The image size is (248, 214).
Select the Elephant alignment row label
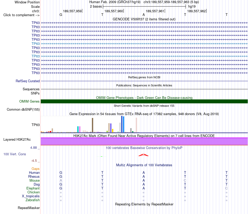pos(33,188)
